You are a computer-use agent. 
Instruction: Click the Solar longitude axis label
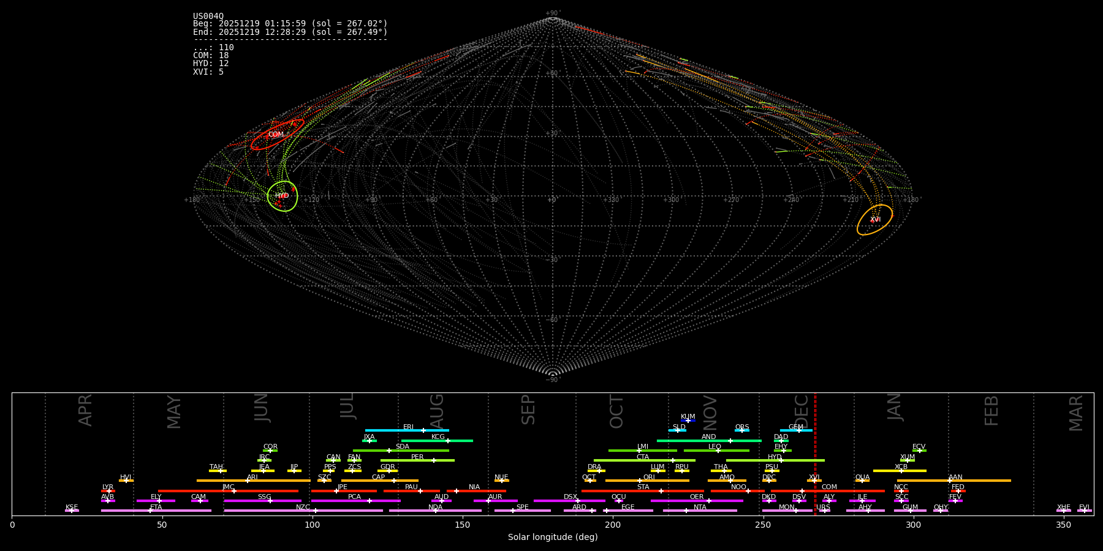pyautogui.click(x=553, y=538)
